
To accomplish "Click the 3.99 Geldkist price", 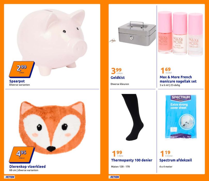I will pos(117,71).
